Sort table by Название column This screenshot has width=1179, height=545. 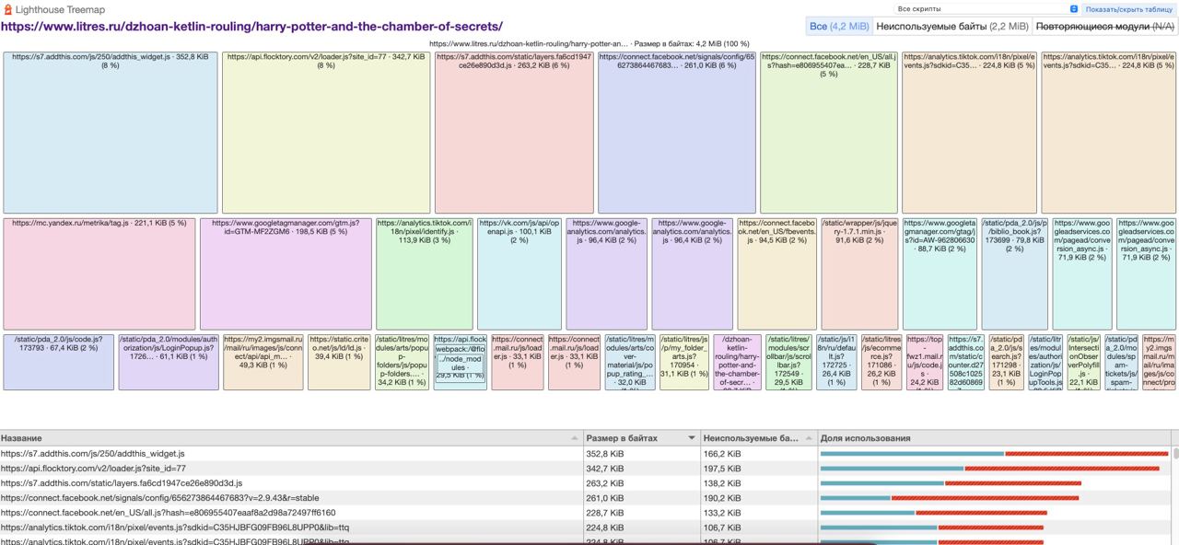[x=292, y=438]
